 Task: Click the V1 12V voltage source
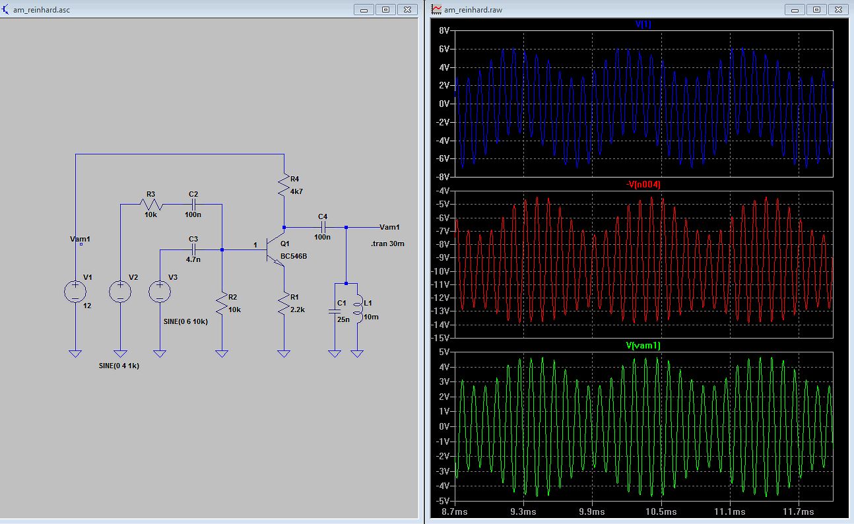(75, 291)
